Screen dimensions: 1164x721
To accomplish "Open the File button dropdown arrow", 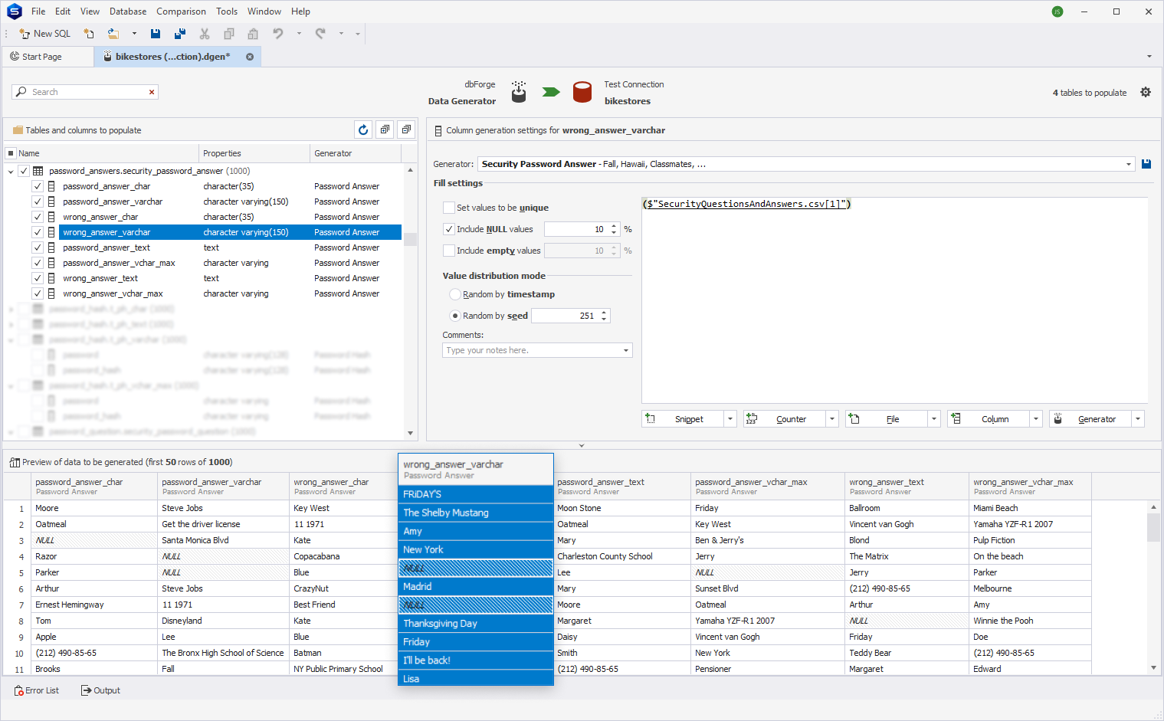I will (x=934, y=419).
